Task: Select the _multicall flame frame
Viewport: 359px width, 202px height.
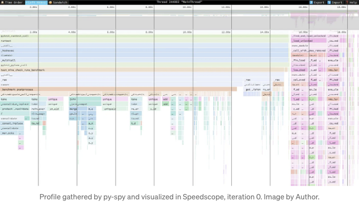Action: 144,60
